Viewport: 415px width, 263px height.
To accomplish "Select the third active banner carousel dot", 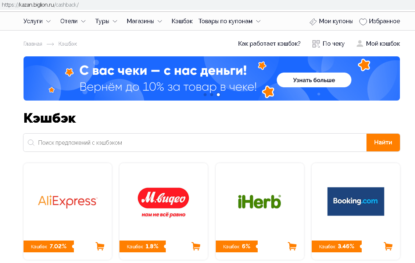I will (218, 95).
